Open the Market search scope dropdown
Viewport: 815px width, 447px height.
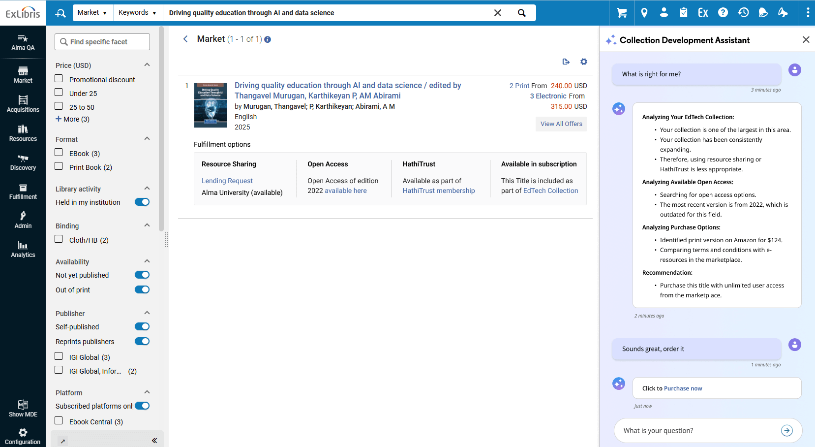coord(92,13)
